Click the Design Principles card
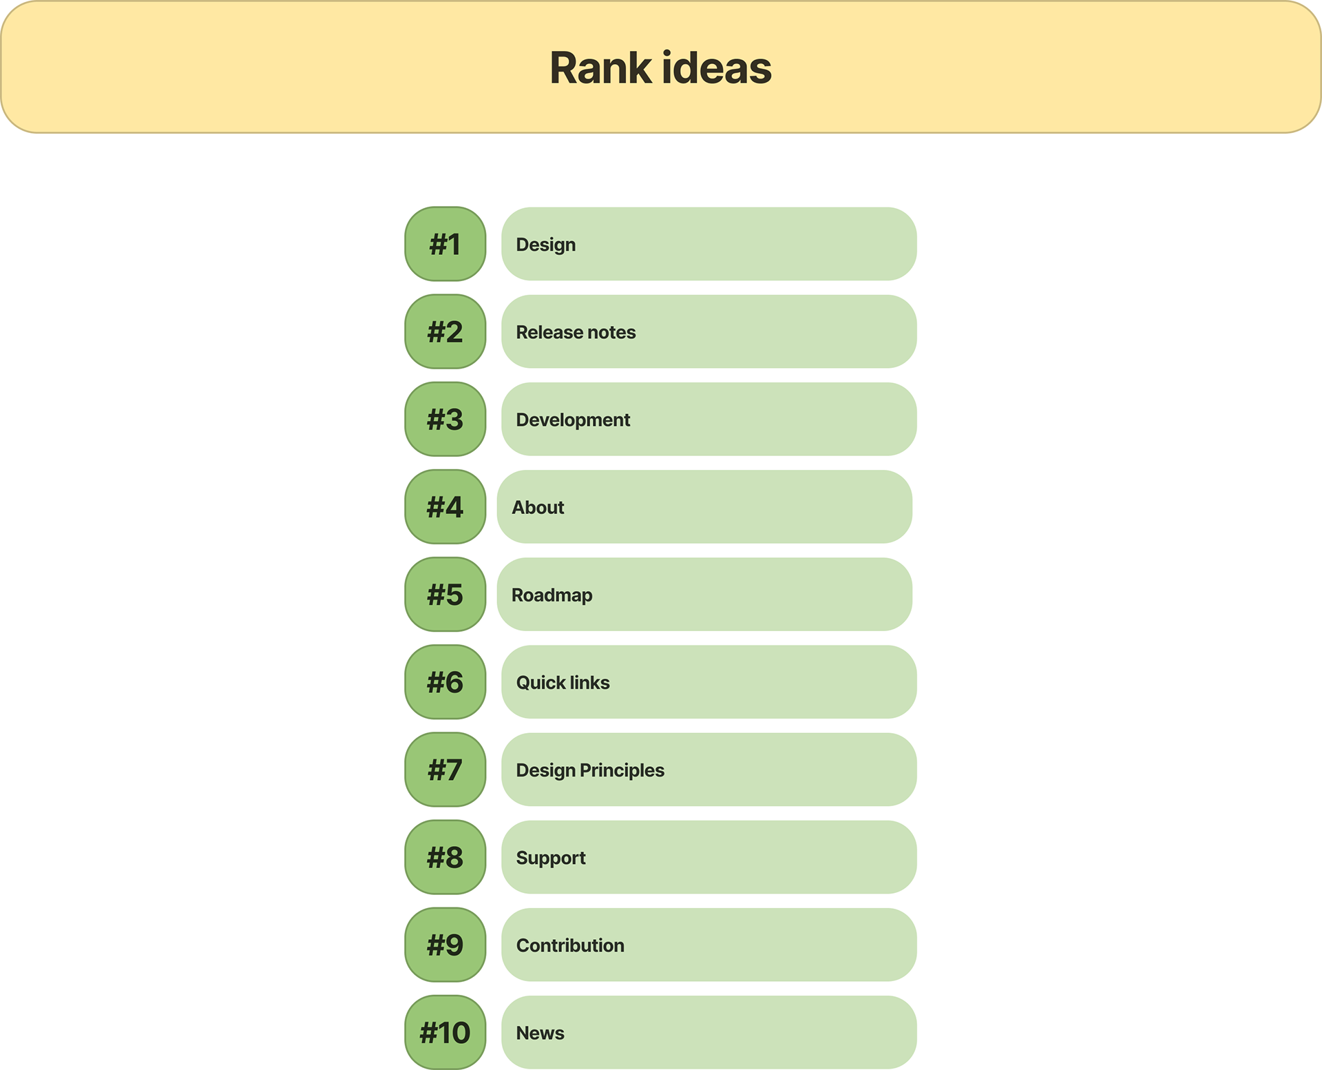1322x1070 pixels. coord(709,769)
